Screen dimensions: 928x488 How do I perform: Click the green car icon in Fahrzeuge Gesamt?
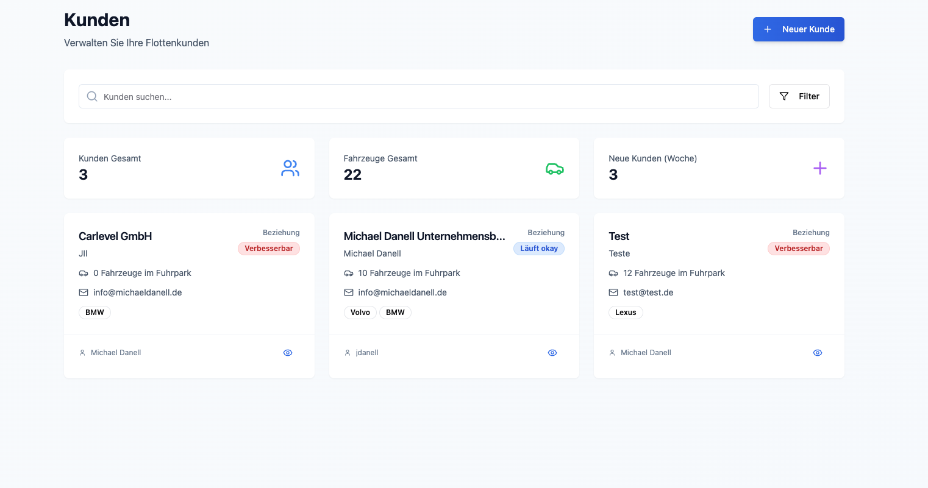554,169
